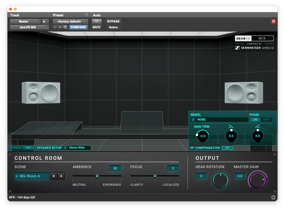Click the Ambience slider handle

click(97, 176)
